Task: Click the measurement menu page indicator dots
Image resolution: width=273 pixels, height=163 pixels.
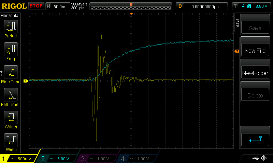Action: coord(1,73)
